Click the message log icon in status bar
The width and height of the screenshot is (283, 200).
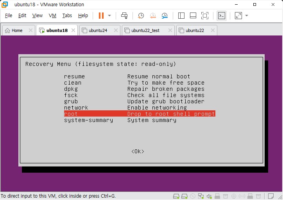coord(271,196)
